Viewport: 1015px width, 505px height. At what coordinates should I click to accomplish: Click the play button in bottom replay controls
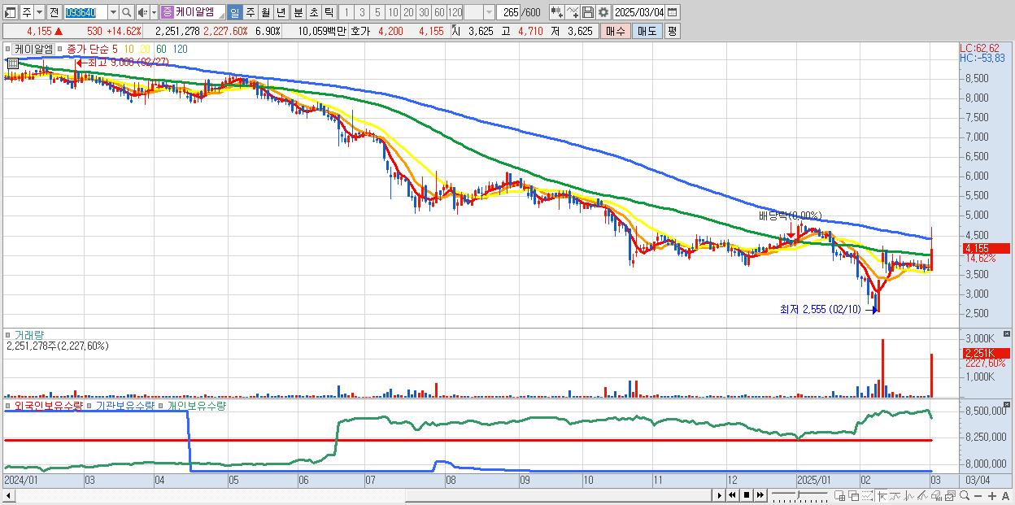tap(720, 495)
